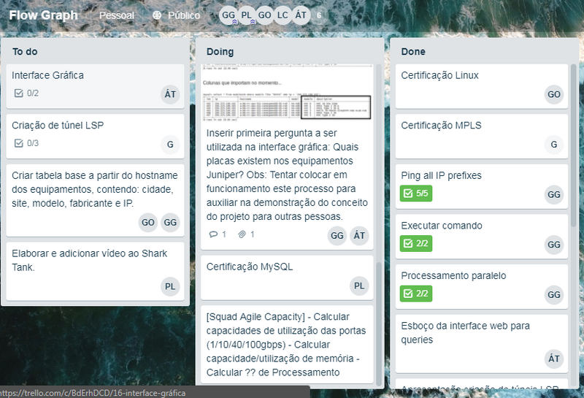584x398 pixels.
Task: Click the Done list title
Action: point(413,52)
